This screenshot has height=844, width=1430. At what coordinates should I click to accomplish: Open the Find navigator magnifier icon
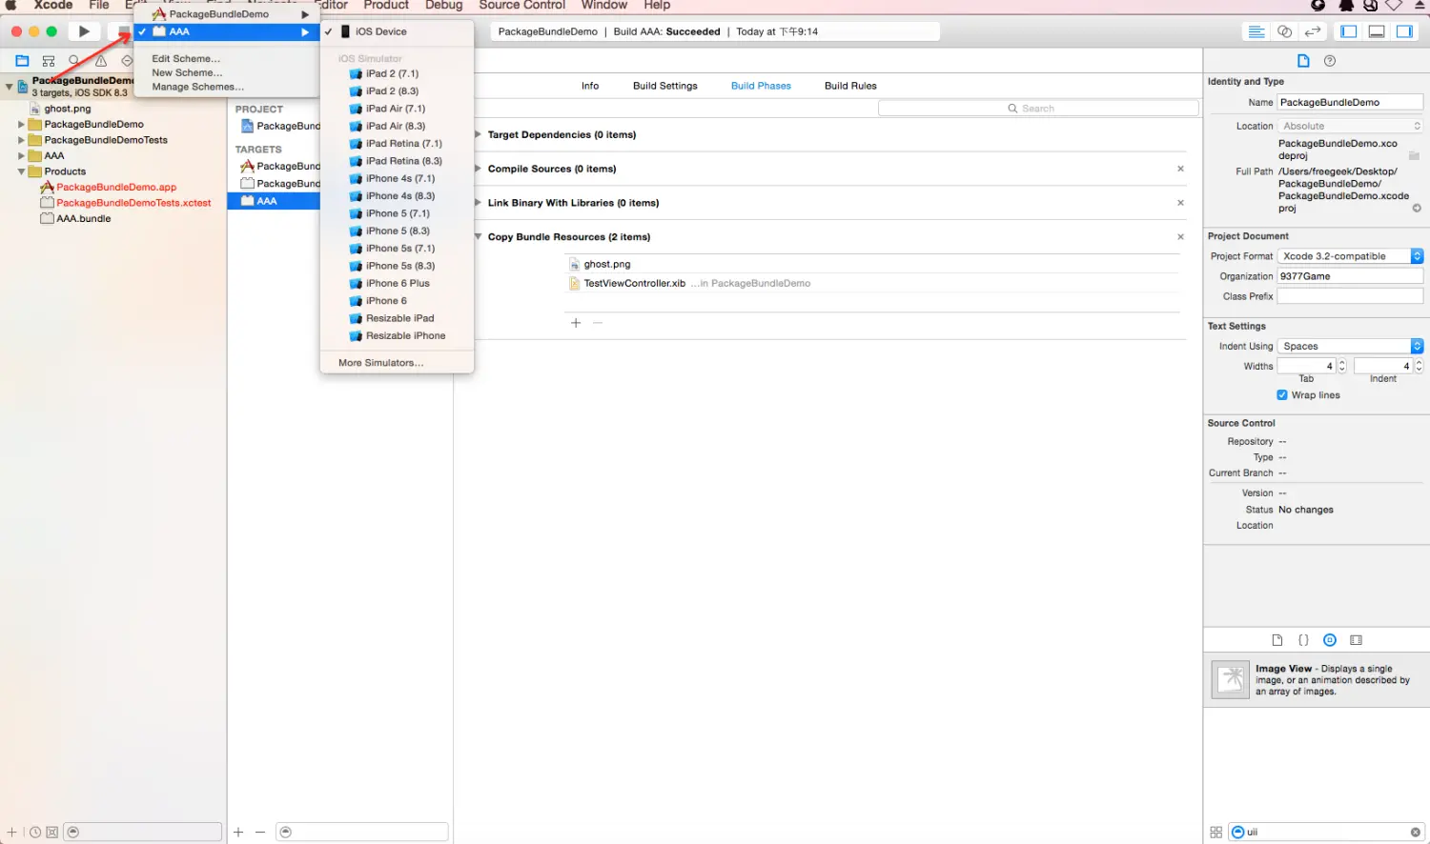[73, 60]
